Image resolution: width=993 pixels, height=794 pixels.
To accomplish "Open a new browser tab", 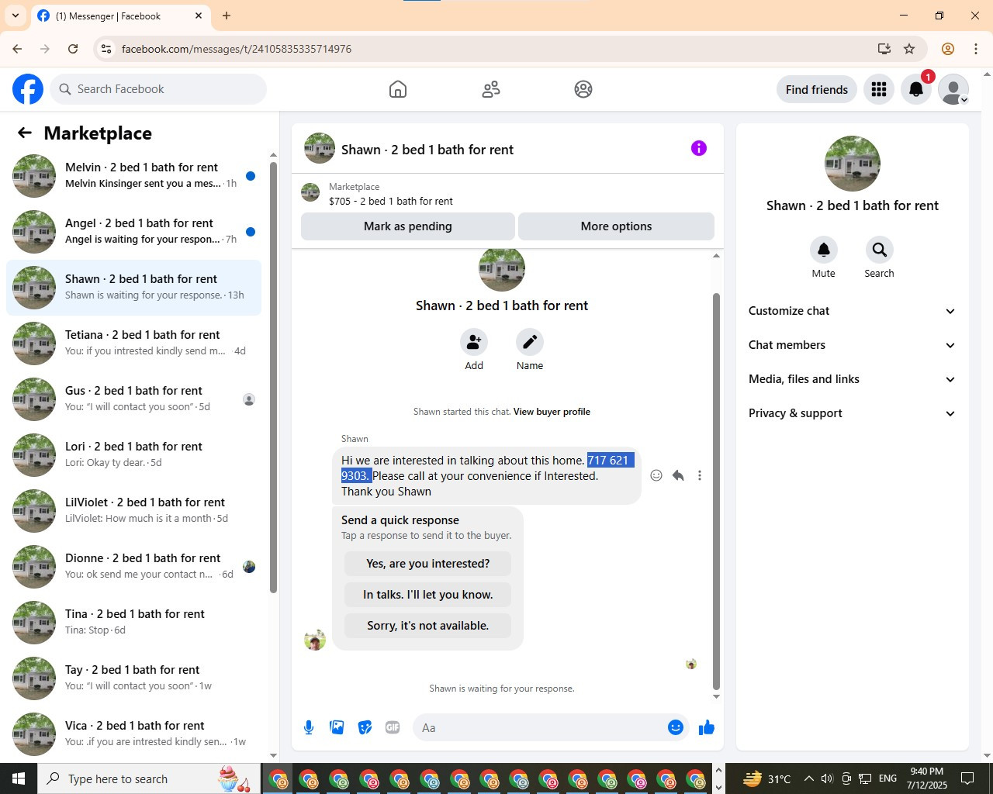I will pos(227,16).
